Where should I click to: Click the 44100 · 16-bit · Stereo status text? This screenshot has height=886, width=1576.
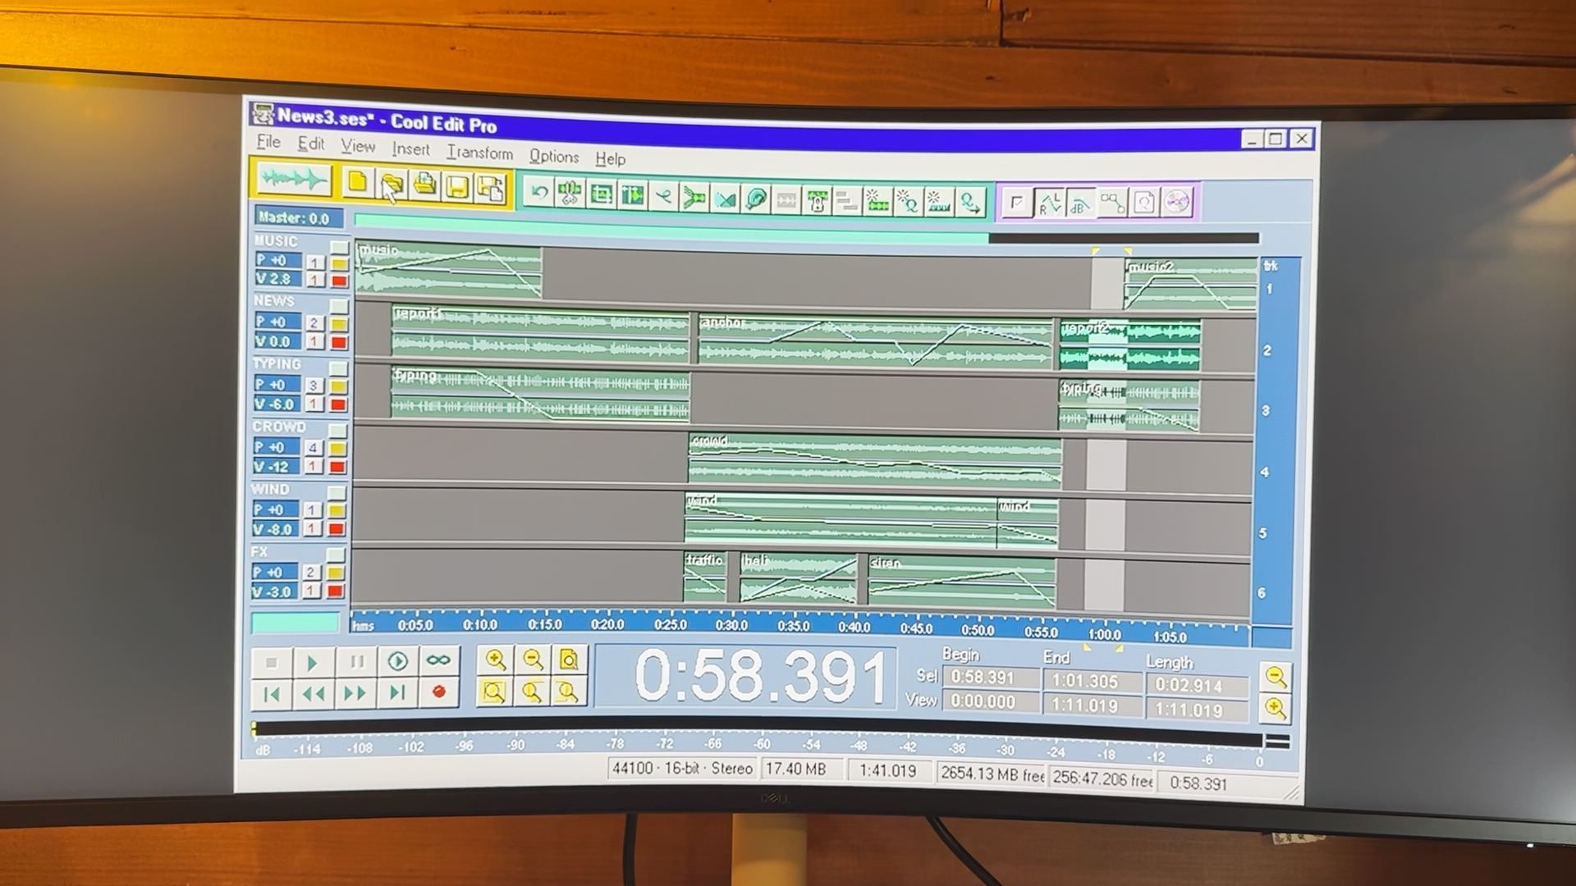(682, 769)
